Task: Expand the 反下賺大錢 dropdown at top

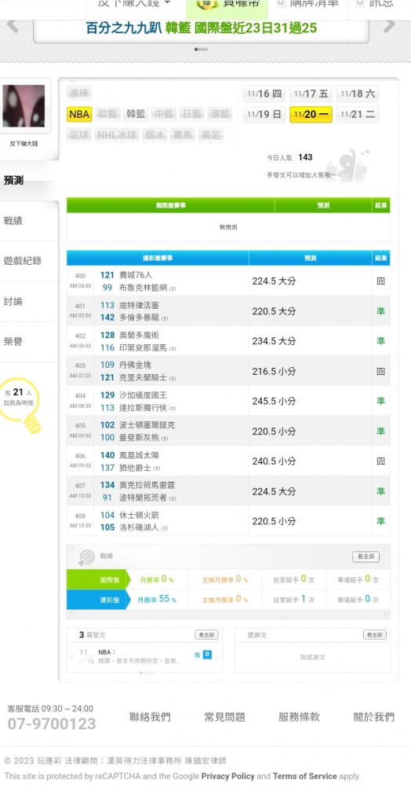Action: tap(134, 4)
